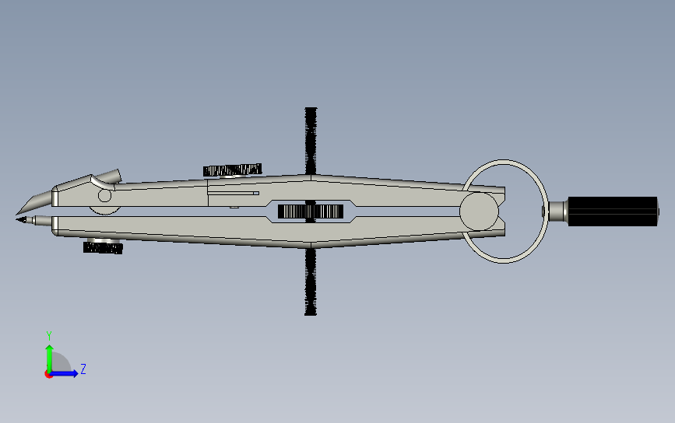Click the red origin of the axis triad

point(48,375)
